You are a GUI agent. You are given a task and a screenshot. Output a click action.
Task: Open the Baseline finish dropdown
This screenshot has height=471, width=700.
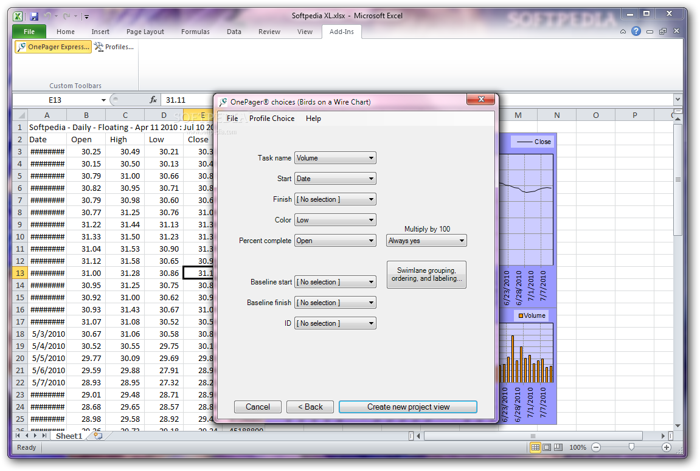pyautogui.click(x=335, y=303)
